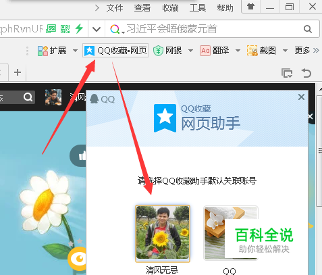Click the skin (shirt) icon in title bar
The image size is (322, 275).
(x=250, y=7)
